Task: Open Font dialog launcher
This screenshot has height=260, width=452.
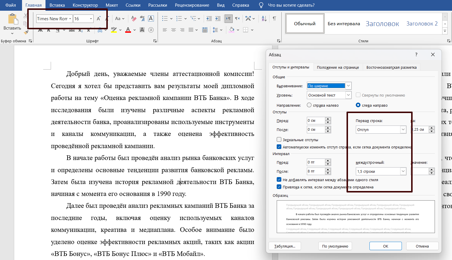Action: (155, 41)
